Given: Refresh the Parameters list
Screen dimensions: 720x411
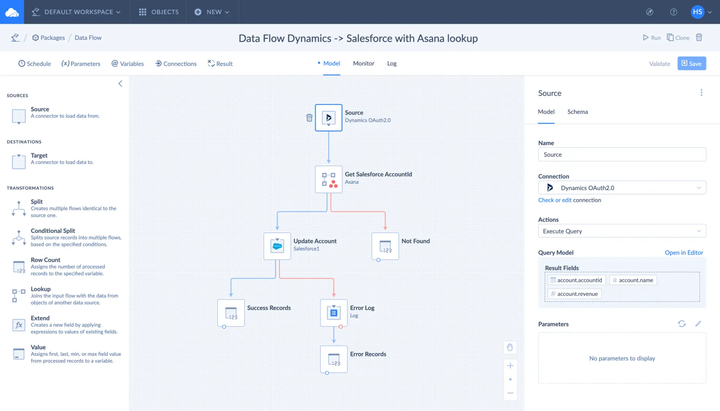Looking at the screenshot, I should (x=682, y=324).
